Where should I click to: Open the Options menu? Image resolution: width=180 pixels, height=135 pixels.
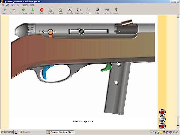25,5
